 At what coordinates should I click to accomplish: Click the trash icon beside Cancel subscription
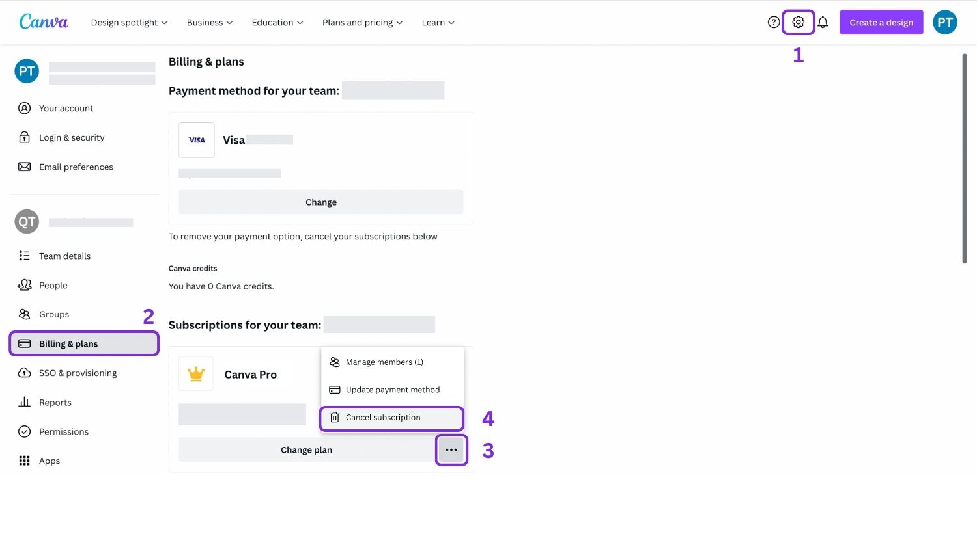tap(335, 418)
